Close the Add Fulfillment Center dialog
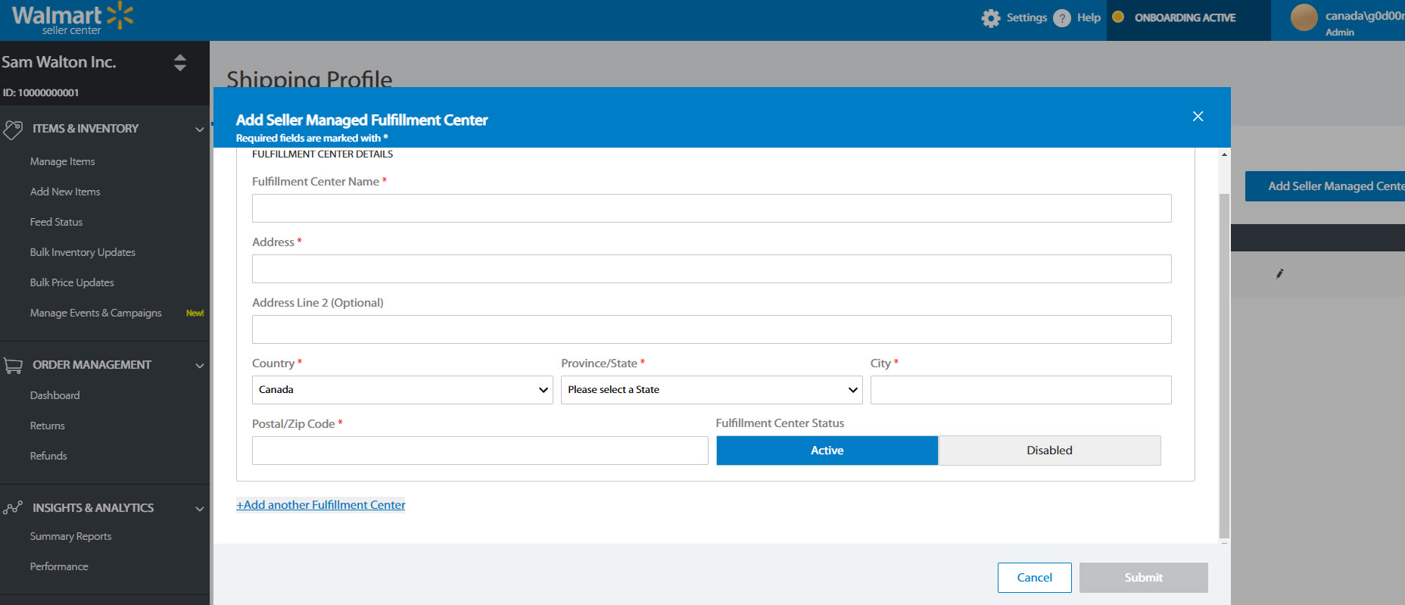 [x=1198, y=117]
